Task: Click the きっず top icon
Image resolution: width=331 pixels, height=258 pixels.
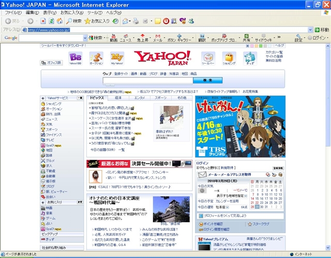Action: (250, 58)
